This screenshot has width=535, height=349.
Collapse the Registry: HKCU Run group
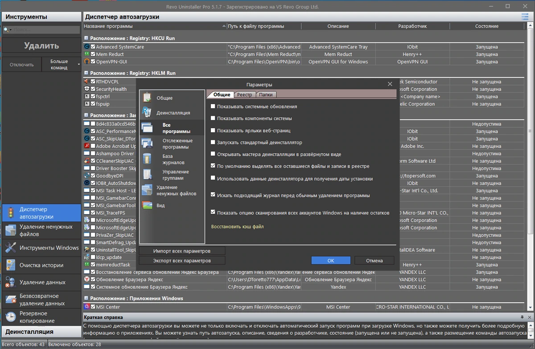(x=86, y=38)
